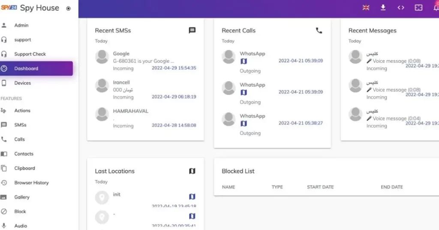Image resolution: width=439 pixels, height=230 pixels.
Task: Toggle the sidebar pin radio icon
Action: [68, 9]
